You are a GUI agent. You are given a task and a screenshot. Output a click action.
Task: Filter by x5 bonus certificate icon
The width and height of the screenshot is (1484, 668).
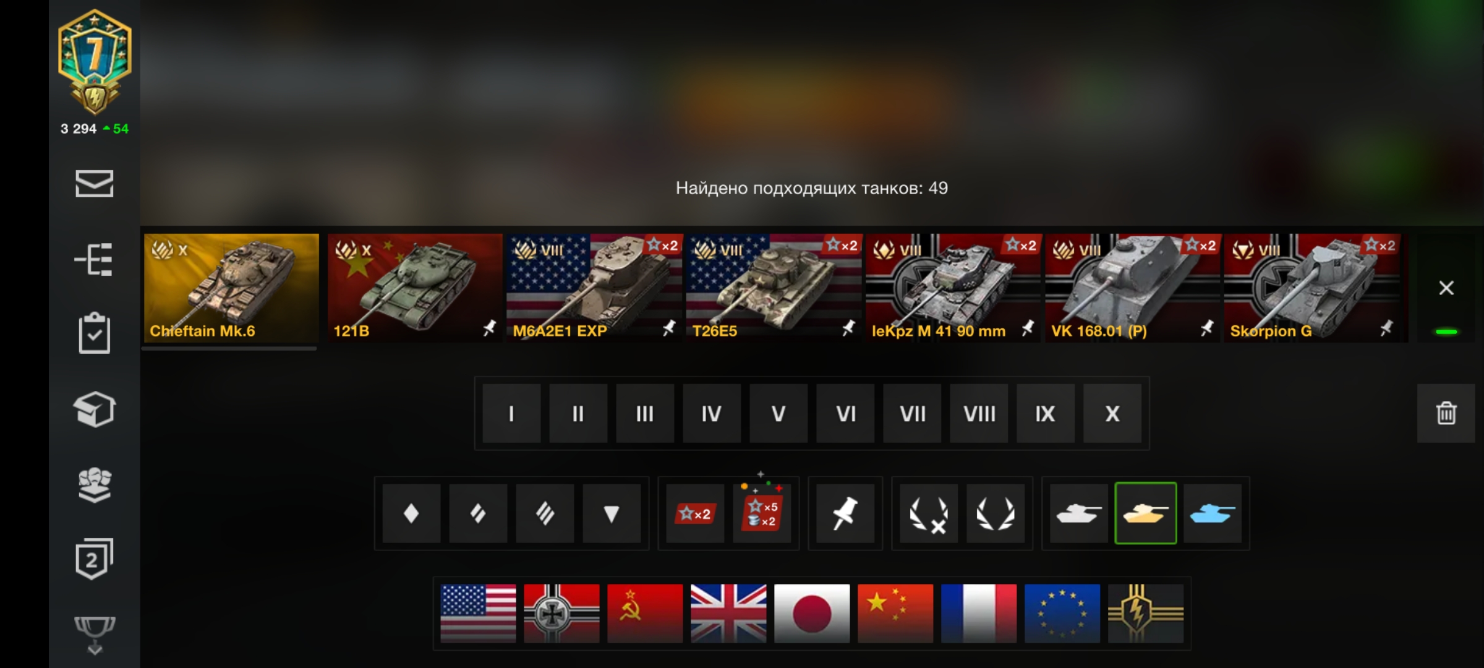[x=762, y=513]
